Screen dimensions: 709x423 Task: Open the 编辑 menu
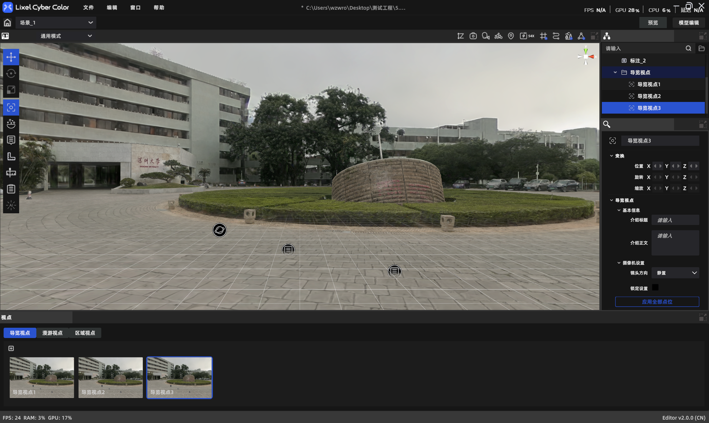[x=112, y=7]
